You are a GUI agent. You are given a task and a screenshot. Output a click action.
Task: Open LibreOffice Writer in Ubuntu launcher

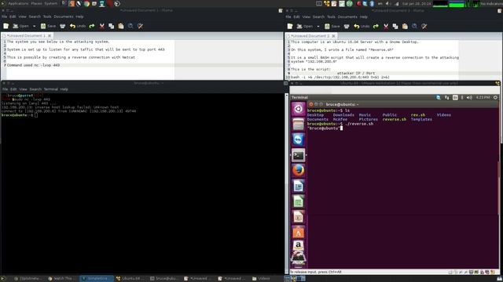[x=298, y=186]
